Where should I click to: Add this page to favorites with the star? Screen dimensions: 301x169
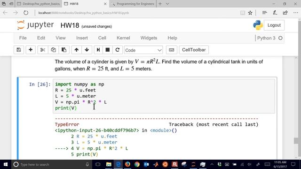click(x=250, y=13)
